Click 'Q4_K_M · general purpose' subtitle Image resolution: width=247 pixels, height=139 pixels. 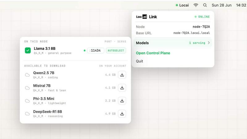[52, 53]
